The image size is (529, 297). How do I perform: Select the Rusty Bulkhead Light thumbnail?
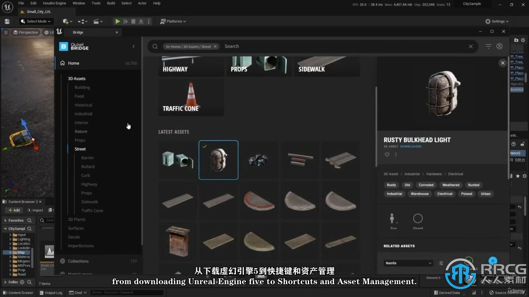point(218,160)
